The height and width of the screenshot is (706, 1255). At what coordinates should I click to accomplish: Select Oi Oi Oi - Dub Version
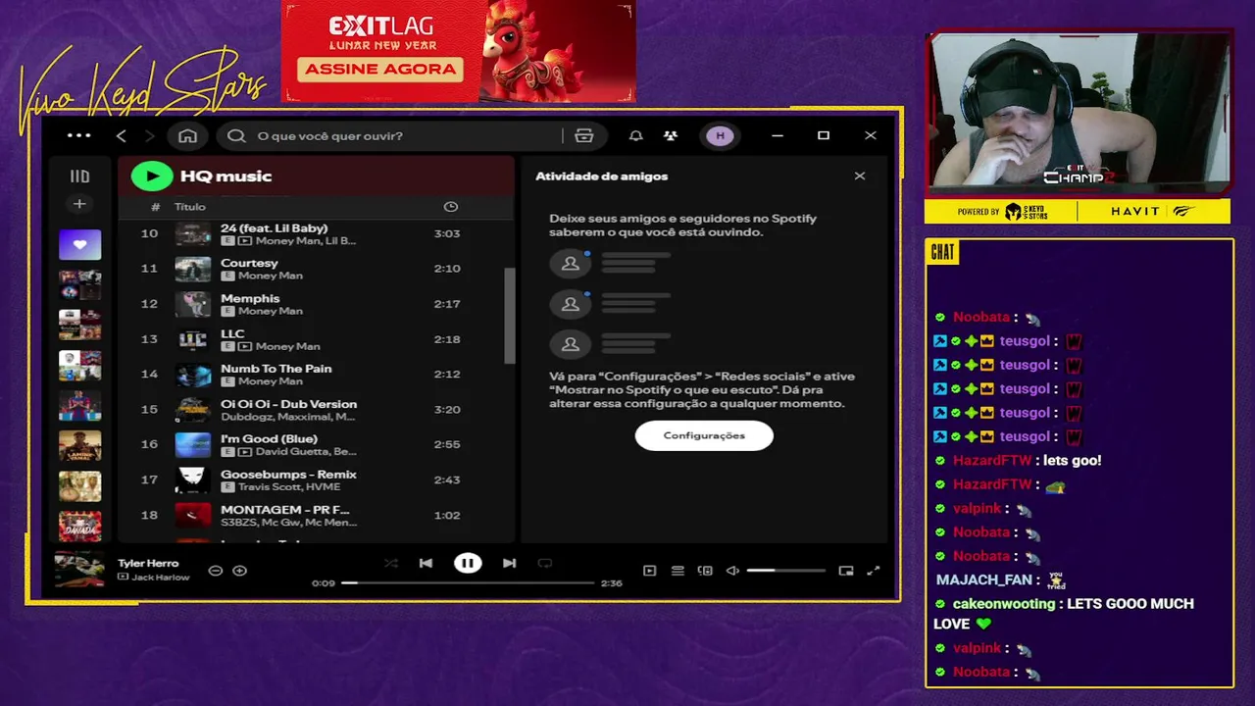(x=316, y=409)
